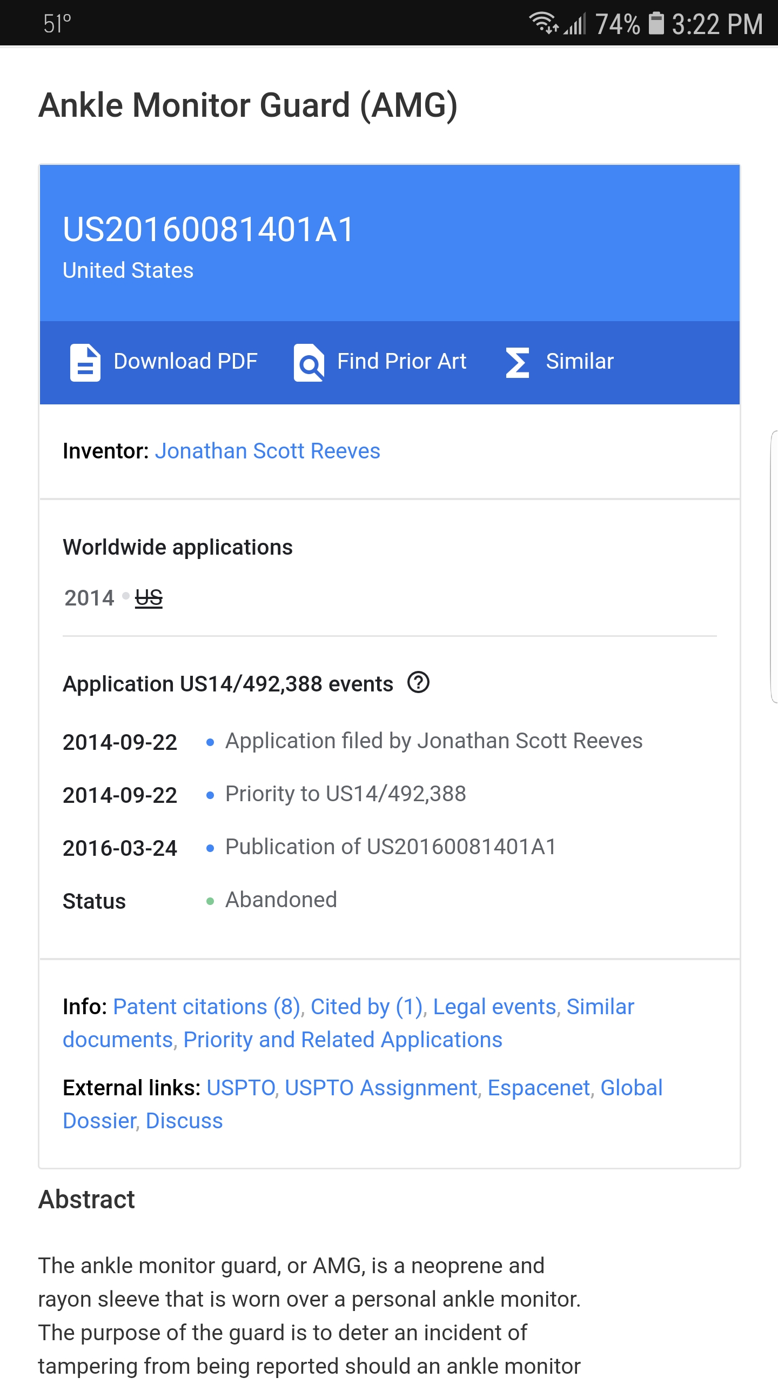Click 'Priority to US14/492,388' event
Viewport: 778px width, 1384px height.
(x=346, y=794)
